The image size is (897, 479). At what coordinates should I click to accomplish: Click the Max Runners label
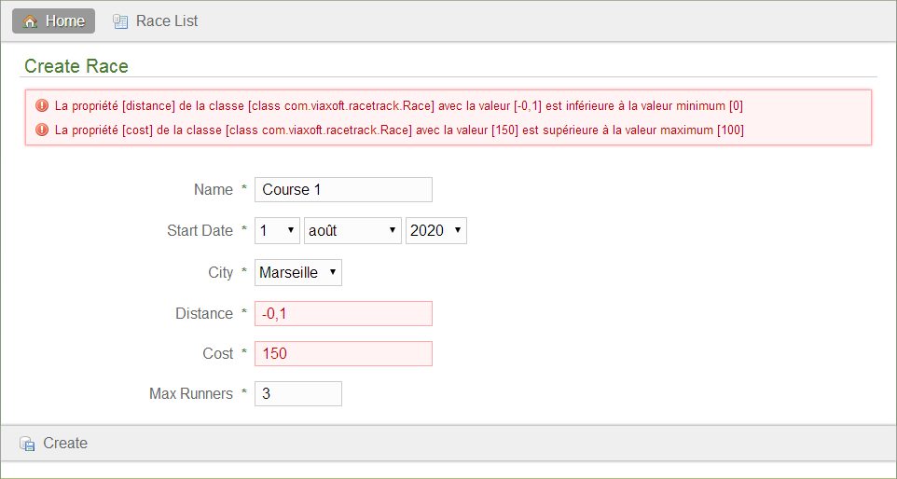(x=191, y=394)
